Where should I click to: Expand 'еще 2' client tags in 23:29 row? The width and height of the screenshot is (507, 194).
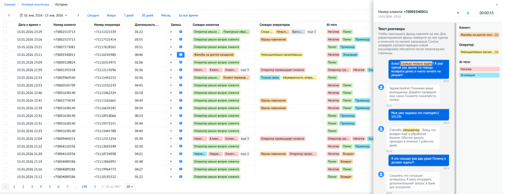pyautogui.click(x=312, y=32)
